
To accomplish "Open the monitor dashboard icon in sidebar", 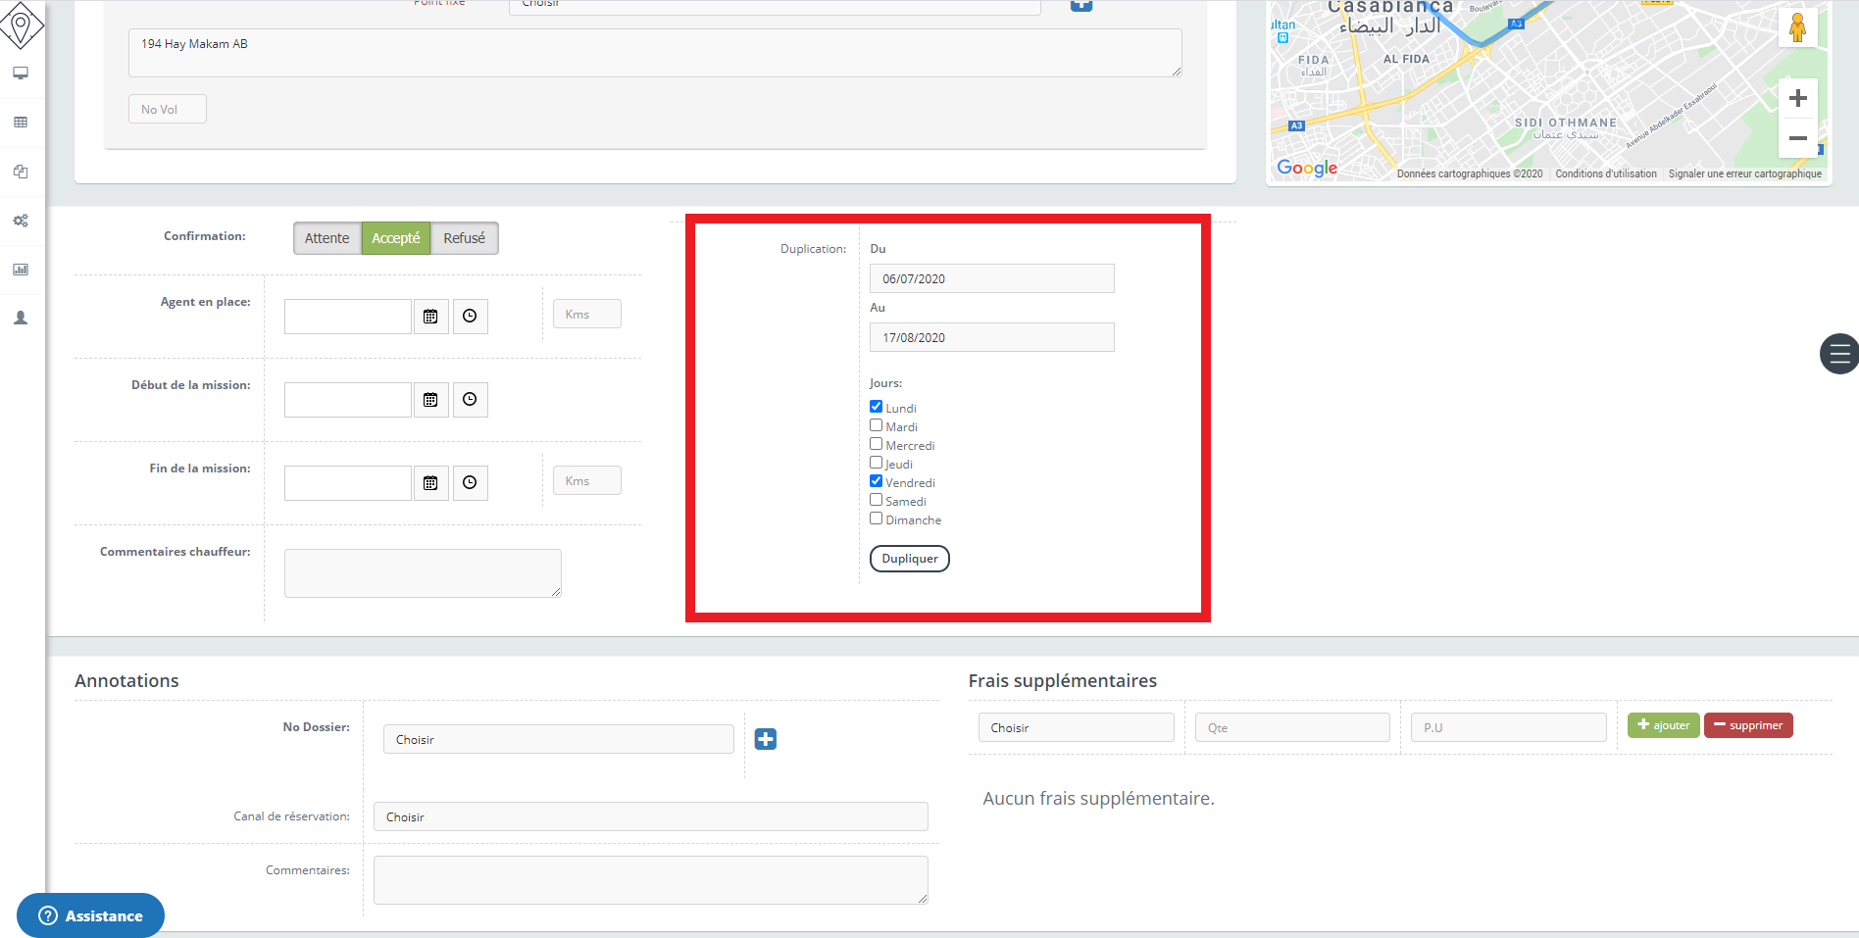I will [21, 74].
